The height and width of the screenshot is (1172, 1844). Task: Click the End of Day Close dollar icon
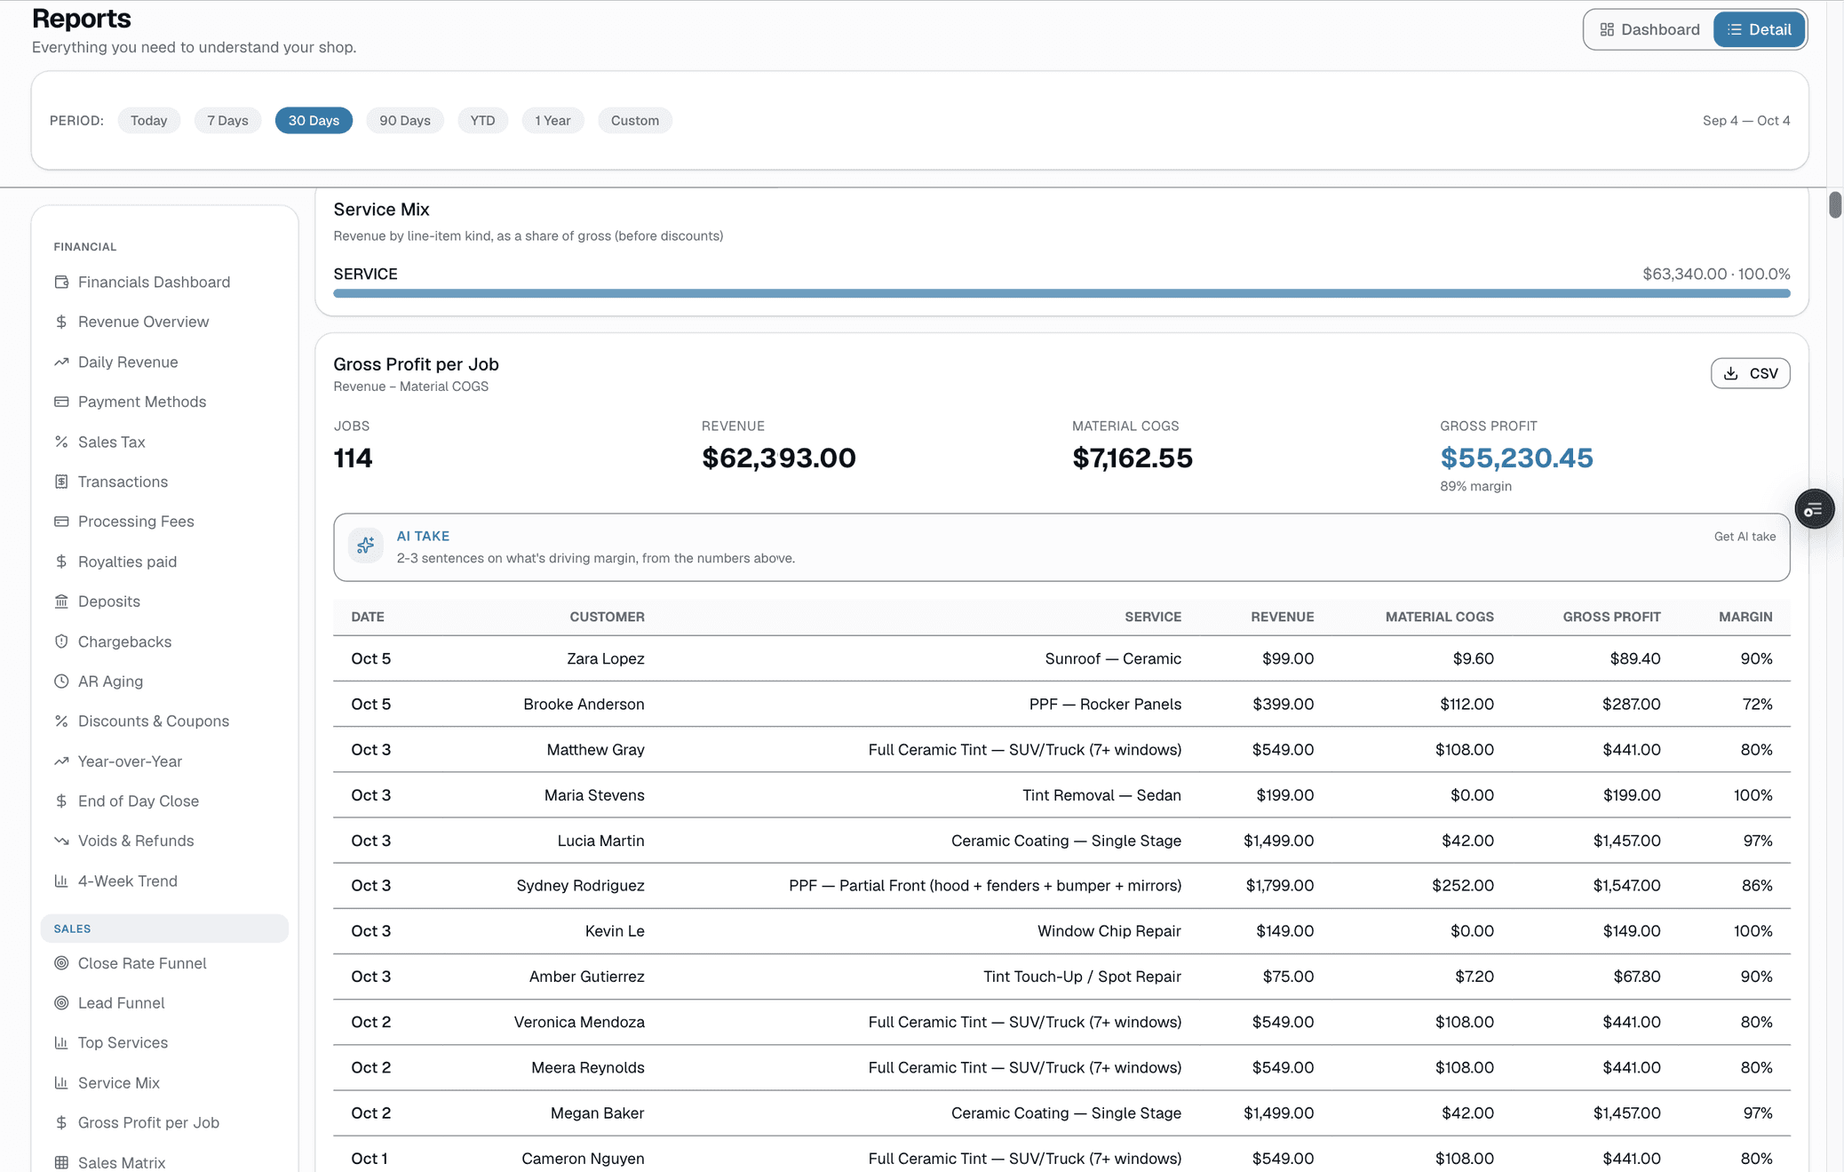61,801
